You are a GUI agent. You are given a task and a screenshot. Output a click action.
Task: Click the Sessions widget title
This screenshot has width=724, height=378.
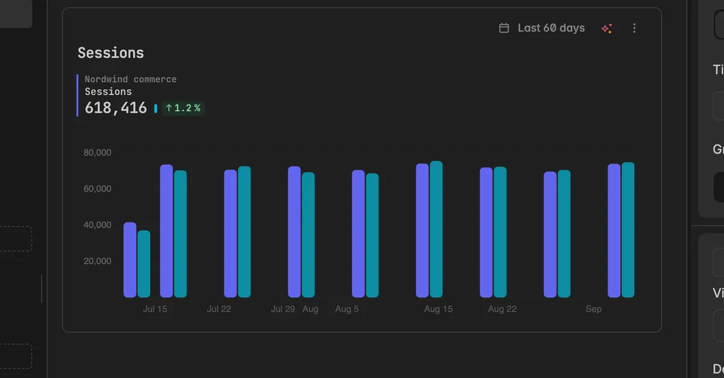pyautogui.click(x=111, y=53)
